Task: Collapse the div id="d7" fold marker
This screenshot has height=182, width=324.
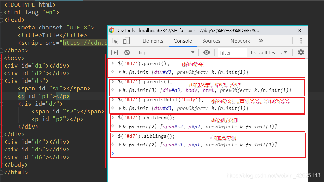Action: tap(1, 104)
